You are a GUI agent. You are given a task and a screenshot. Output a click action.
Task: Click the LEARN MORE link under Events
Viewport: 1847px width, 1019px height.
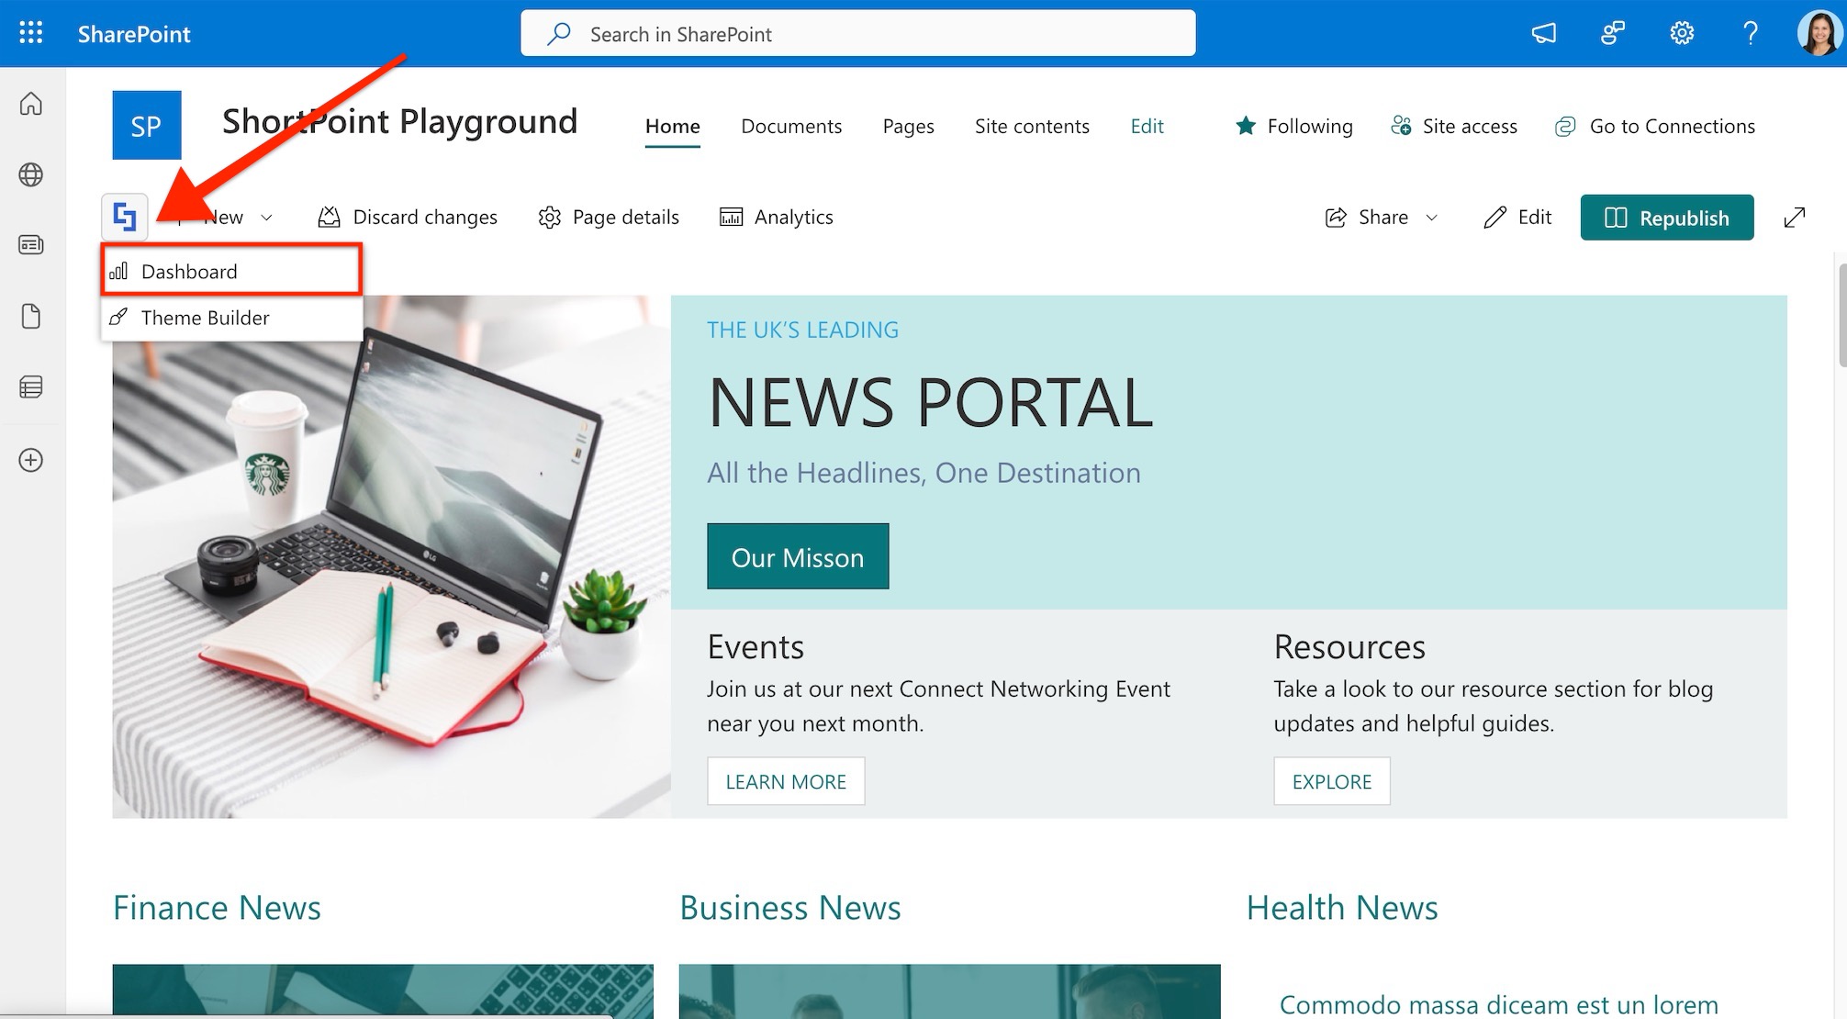[785, 781]
